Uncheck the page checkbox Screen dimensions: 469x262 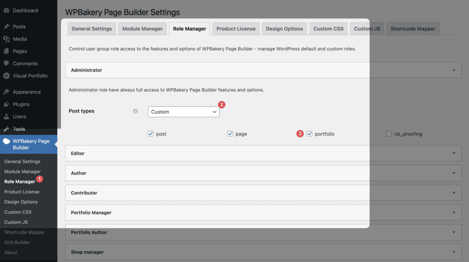[230, 134]
